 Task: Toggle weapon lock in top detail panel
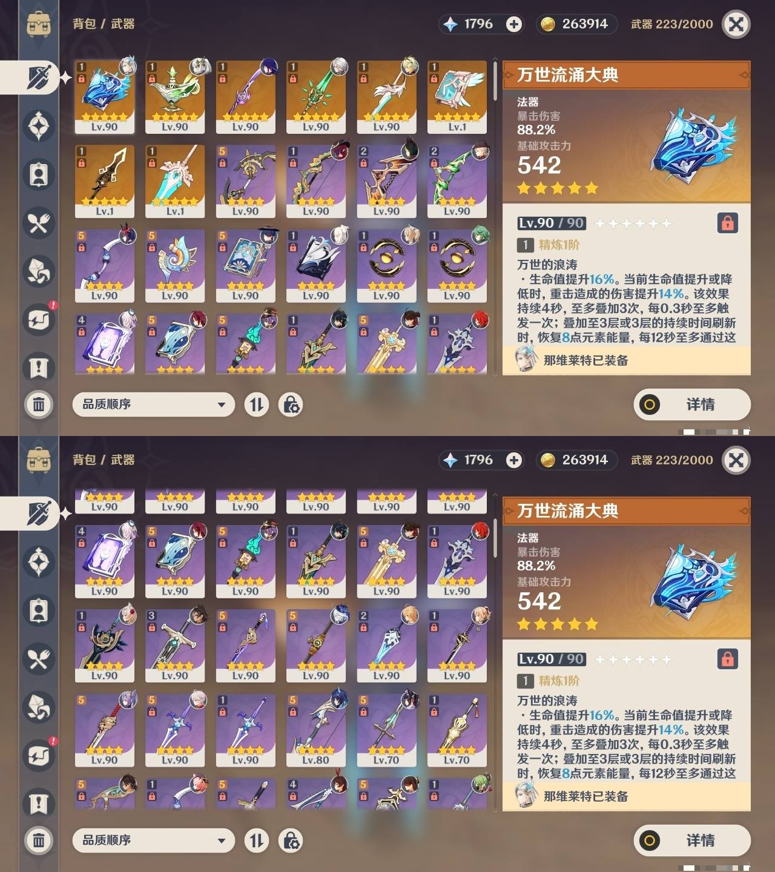point(727,223)
